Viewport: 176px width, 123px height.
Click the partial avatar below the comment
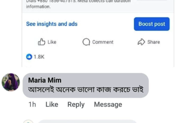point(28,122)
